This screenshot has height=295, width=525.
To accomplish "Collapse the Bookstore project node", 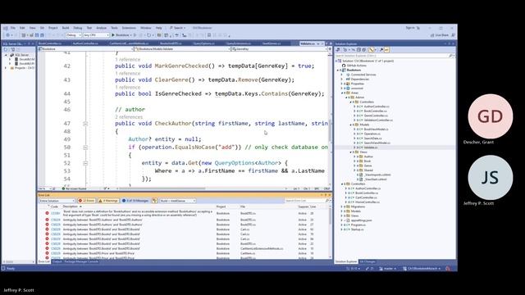I will pos(338,70).
